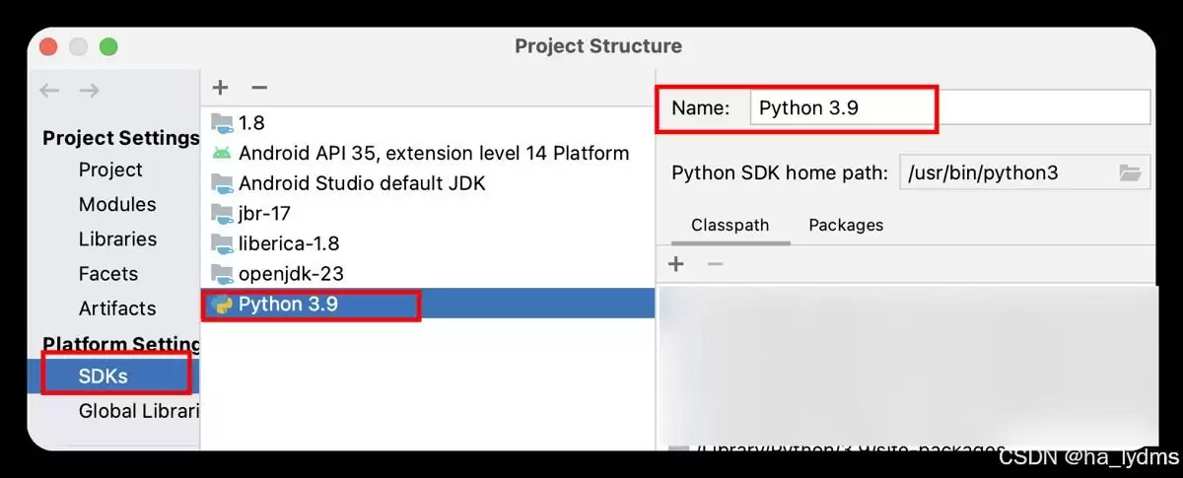Open Project settings page

(110, 170)
